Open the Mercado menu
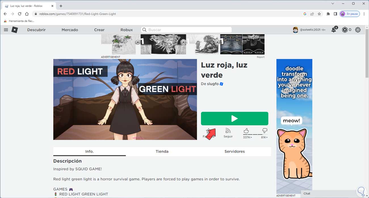Screen dimensions: 369x198 point(70,30)
